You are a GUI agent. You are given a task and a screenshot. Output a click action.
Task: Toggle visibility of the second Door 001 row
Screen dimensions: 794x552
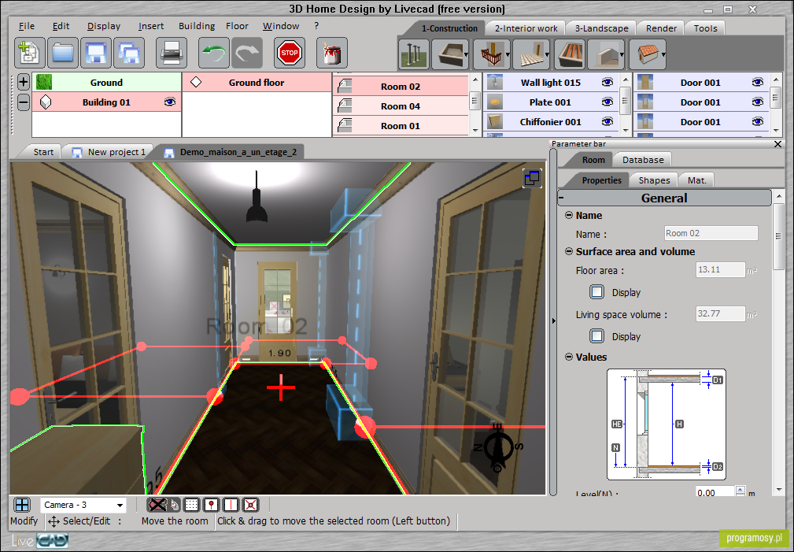(758, 102)
